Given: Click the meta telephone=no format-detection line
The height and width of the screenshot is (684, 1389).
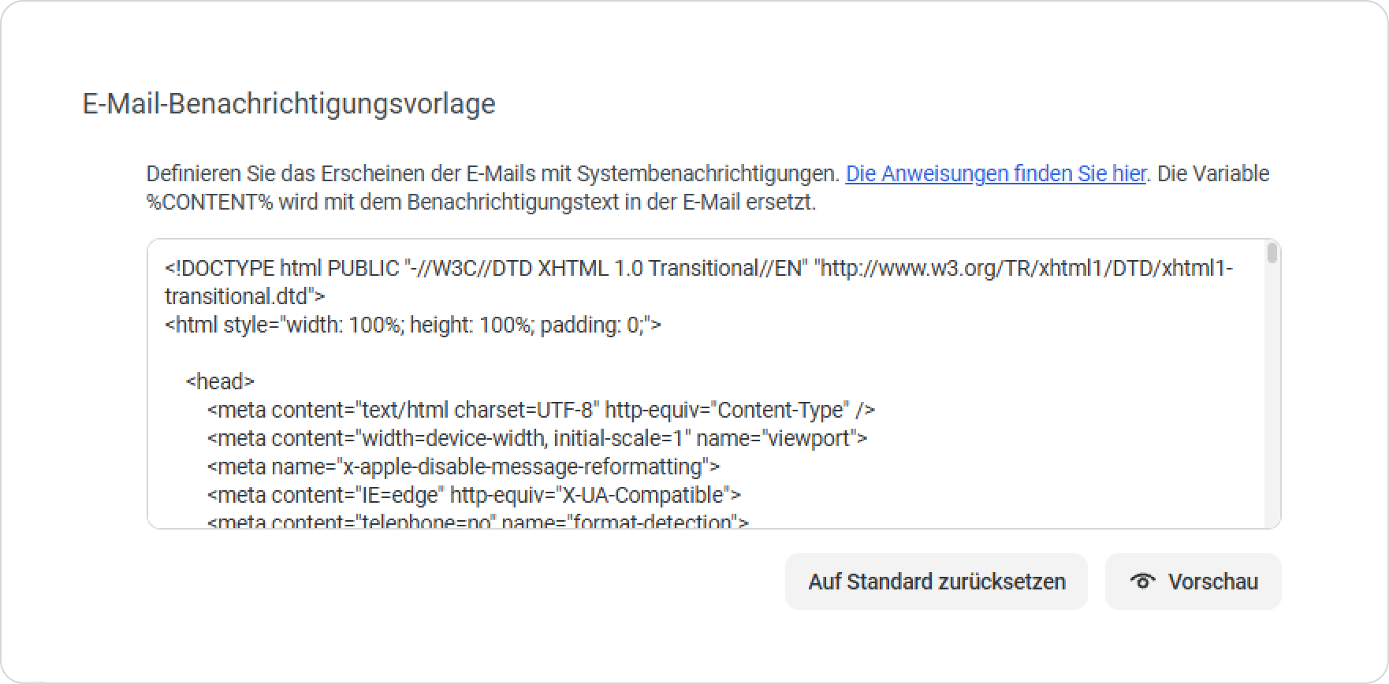Looking at the screenshot, I should coord(478,520).
